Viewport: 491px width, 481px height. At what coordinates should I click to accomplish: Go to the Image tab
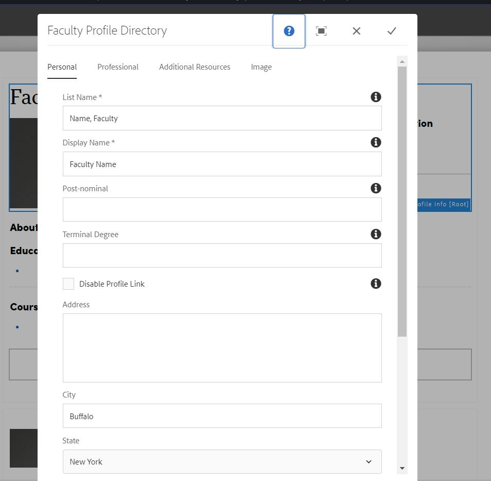pos(261,67)
